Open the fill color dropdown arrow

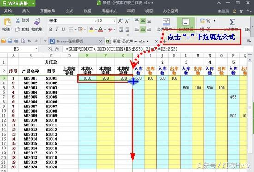point(96,30)
